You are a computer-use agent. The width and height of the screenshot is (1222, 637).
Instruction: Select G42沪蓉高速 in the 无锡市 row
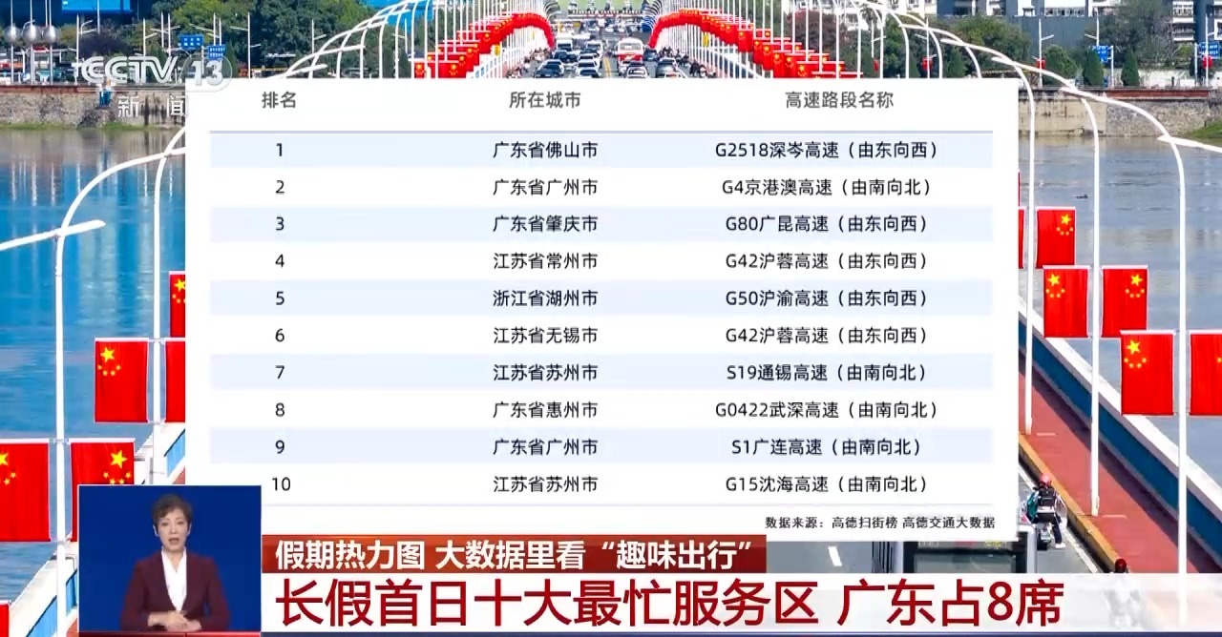(x=827, y=336)
